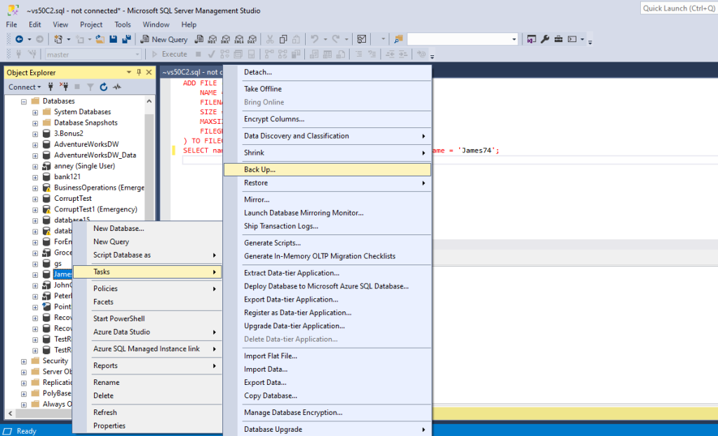The height and width of the screenshot is (436, 718).
Task: Click the Disconnect plug icon in Object Explorer
Action: (64, 87)
